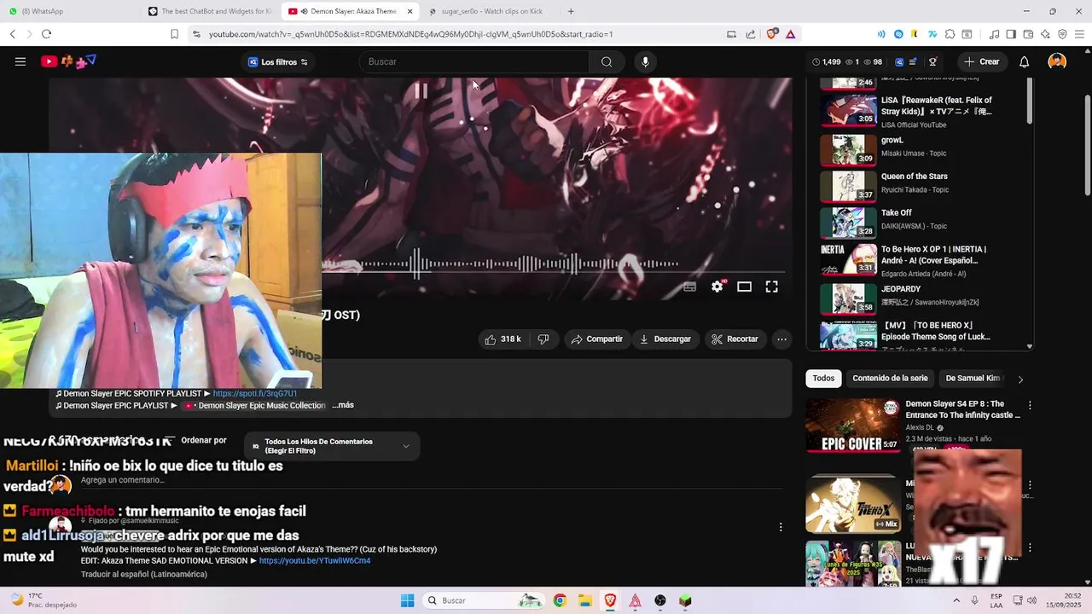Bookmark this page in address bar
The width and height of the screenshot is (1092, 614).
pyautogui.click(x=174, y=34)
